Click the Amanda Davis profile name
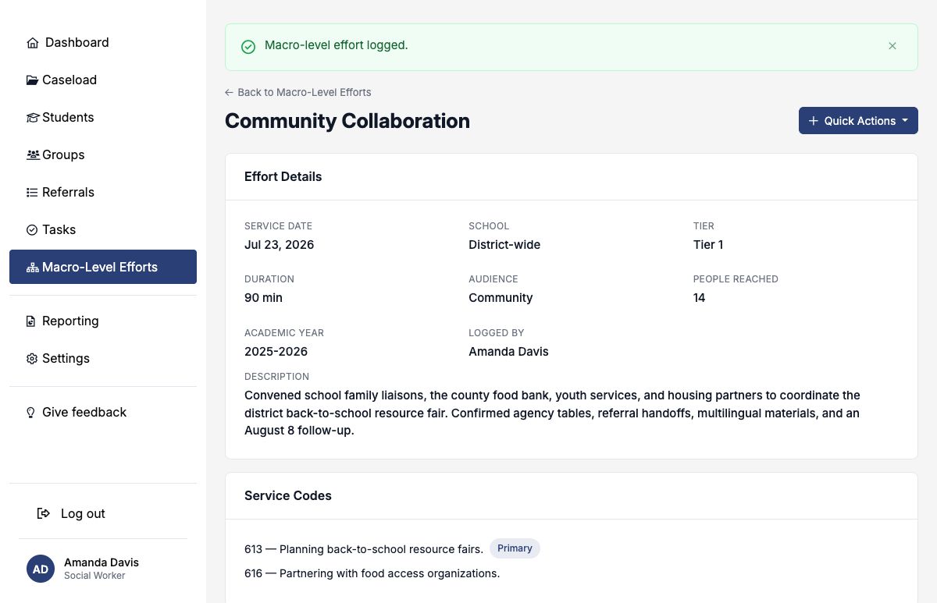937x603 pixels. [102, 562]
